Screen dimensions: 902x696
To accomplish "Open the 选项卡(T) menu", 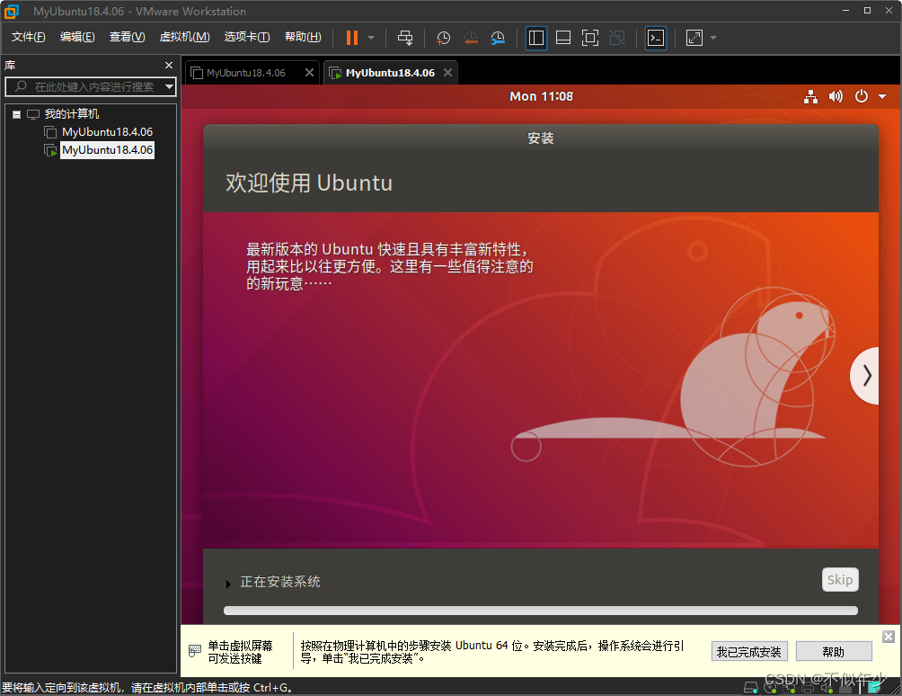I will pyautogui.click(x=247, y=37).
